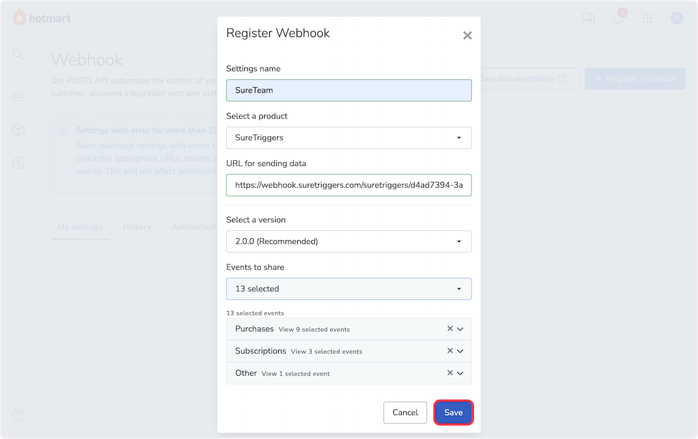Open the user profile avatar
Image resolution: width=698 pixels, height=439 pixels.
[676, 18]
